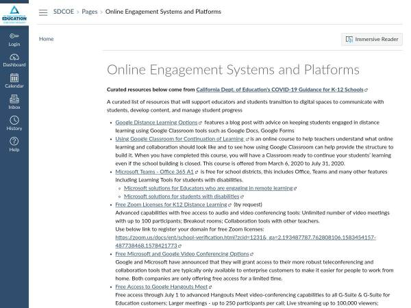Viewport: 411px width, 308px height.
Task: Open the Dashboard speedometer icon
Action: coord(14,60)
